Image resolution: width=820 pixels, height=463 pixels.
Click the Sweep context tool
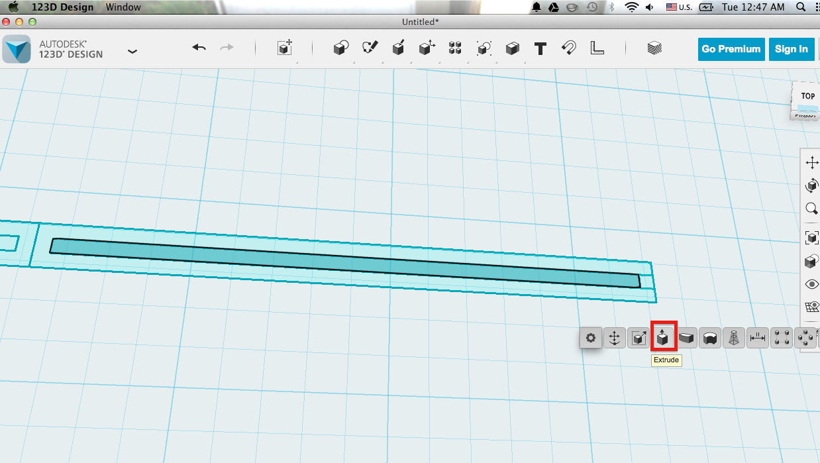[x=687, y=338]
